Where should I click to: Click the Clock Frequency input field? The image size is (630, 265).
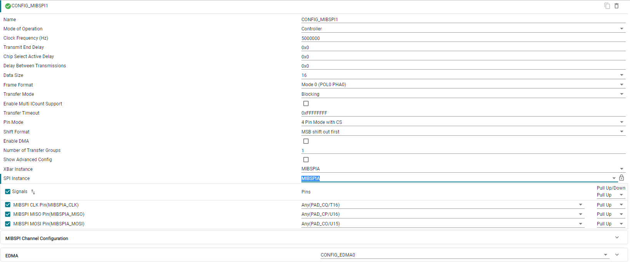coord(461,38)
